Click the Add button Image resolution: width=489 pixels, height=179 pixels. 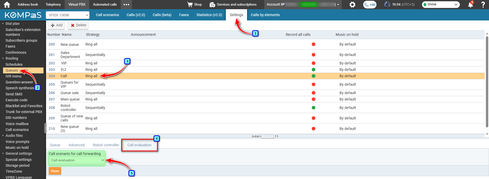point(57,25)
